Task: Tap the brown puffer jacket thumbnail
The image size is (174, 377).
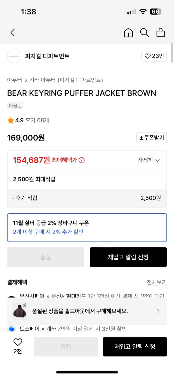Action: 20,311
